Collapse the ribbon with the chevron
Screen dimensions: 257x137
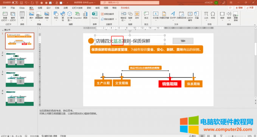[x=255, y=25]
